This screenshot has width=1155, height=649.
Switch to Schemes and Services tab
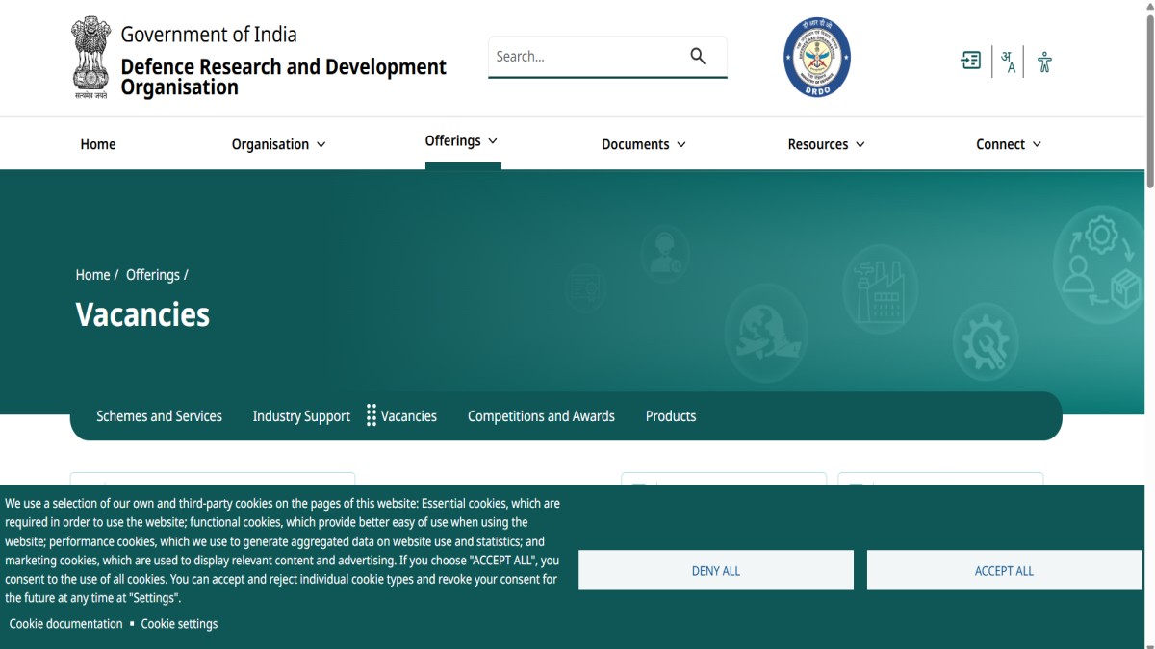click(x=159, y=416)
